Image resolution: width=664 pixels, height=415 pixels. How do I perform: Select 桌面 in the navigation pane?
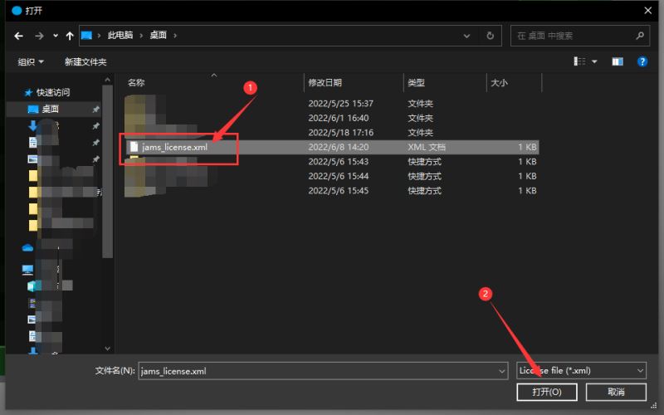click(x=50, y=110)
